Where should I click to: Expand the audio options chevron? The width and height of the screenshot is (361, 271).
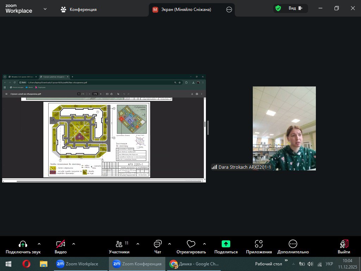[x=39, y=243]
